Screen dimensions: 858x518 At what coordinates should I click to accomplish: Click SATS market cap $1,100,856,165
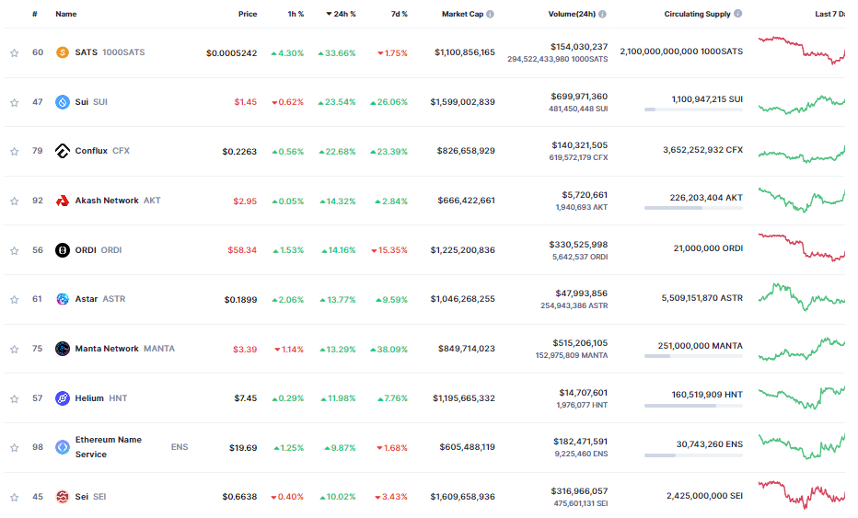pos(465,52)
